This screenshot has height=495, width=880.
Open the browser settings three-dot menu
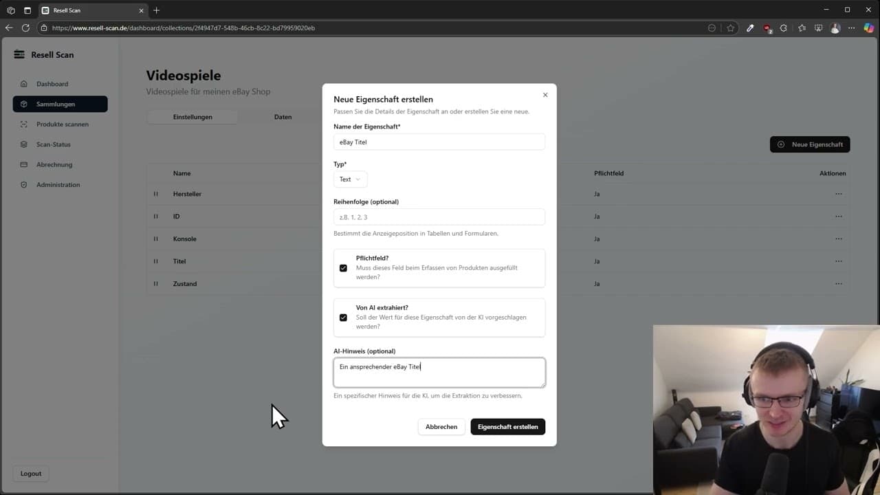coord(850,28)
